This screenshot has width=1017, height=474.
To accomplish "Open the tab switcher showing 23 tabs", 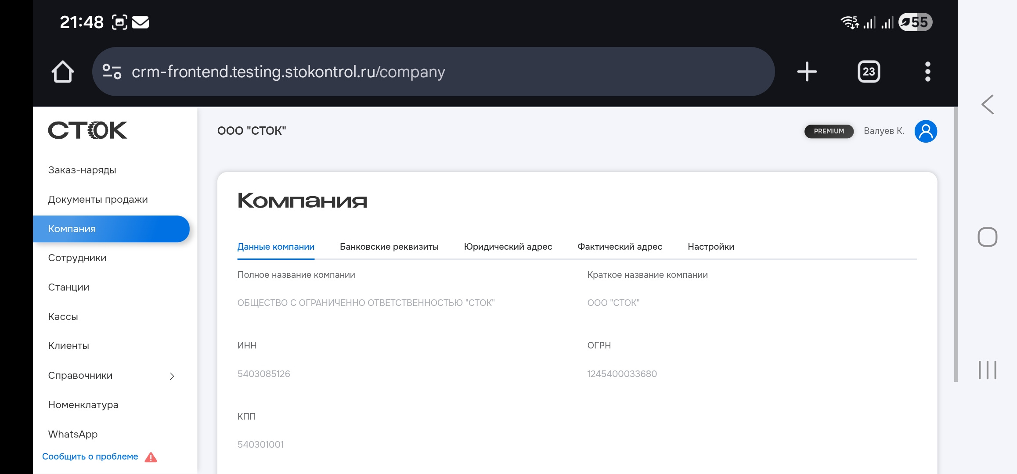I will click(868, 72).
